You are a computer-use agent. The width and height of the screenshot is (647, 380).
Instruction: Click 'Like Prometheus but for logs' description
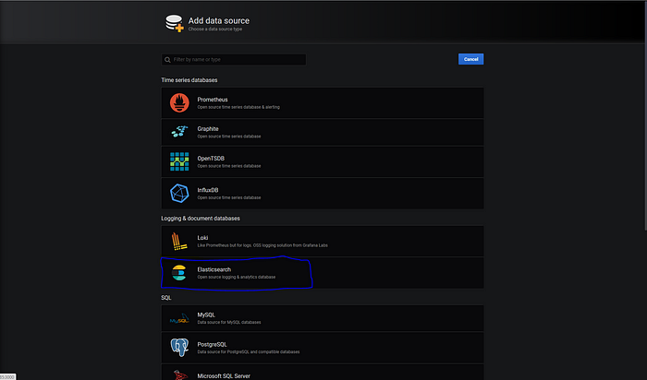click(262, 245)
